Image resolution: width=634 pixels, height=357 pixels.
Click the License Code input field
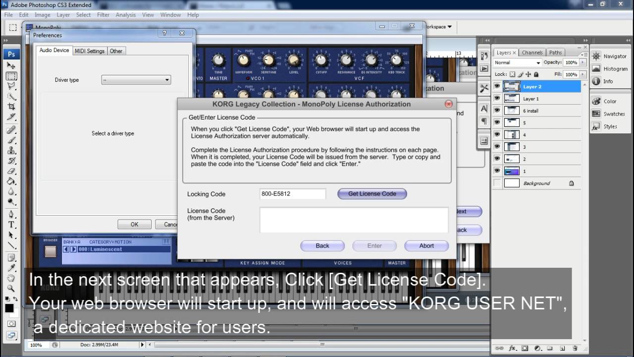[354, 220]
